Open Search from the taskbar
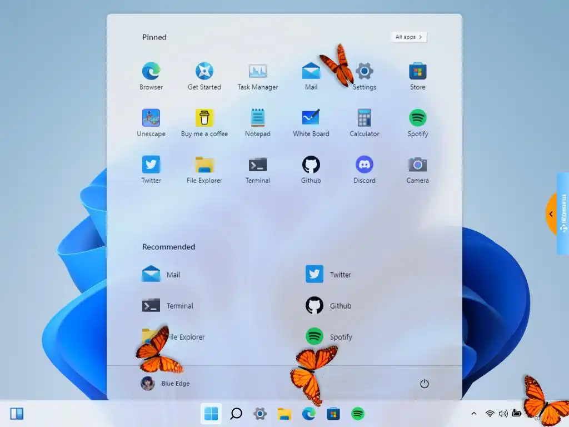 (x=236, y=414)
